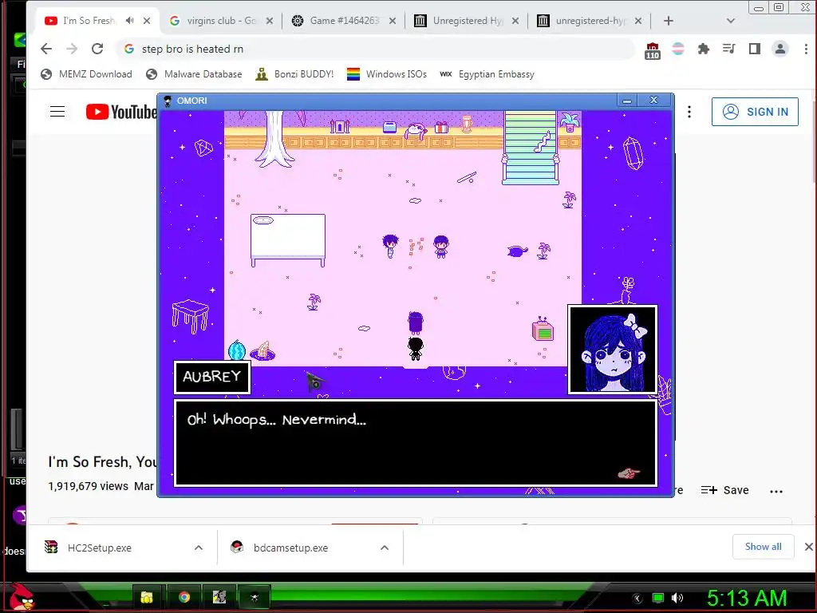Screen dimensions: 817x613
Task: Click the dialogue text 'Oh! Whoops... Nevermind...'
Action: click(x=277, y=420)
